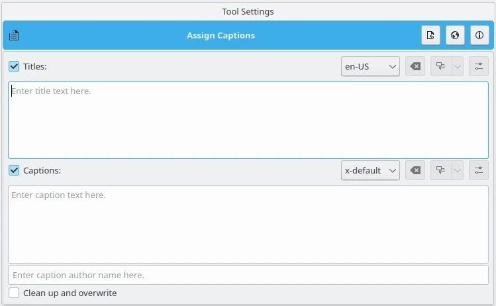The height and width of the screenshot is (306, 496).
Task: Open the x-default language dropdown
Action: coord(370,170)
